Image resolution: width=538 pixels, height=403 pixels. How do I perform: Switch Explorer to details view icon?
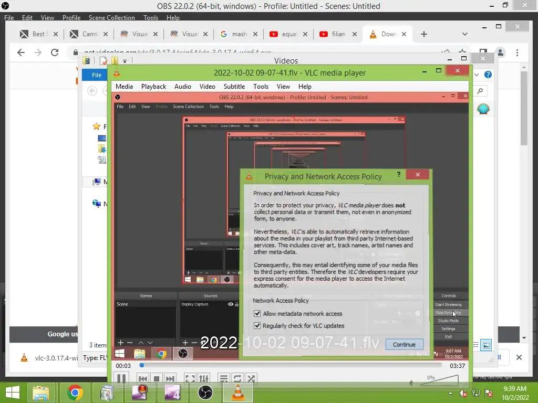pos(475,345)
